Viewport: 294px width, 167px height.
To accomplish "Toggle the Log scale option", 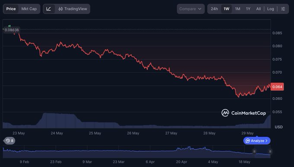I will coord(270,9).
